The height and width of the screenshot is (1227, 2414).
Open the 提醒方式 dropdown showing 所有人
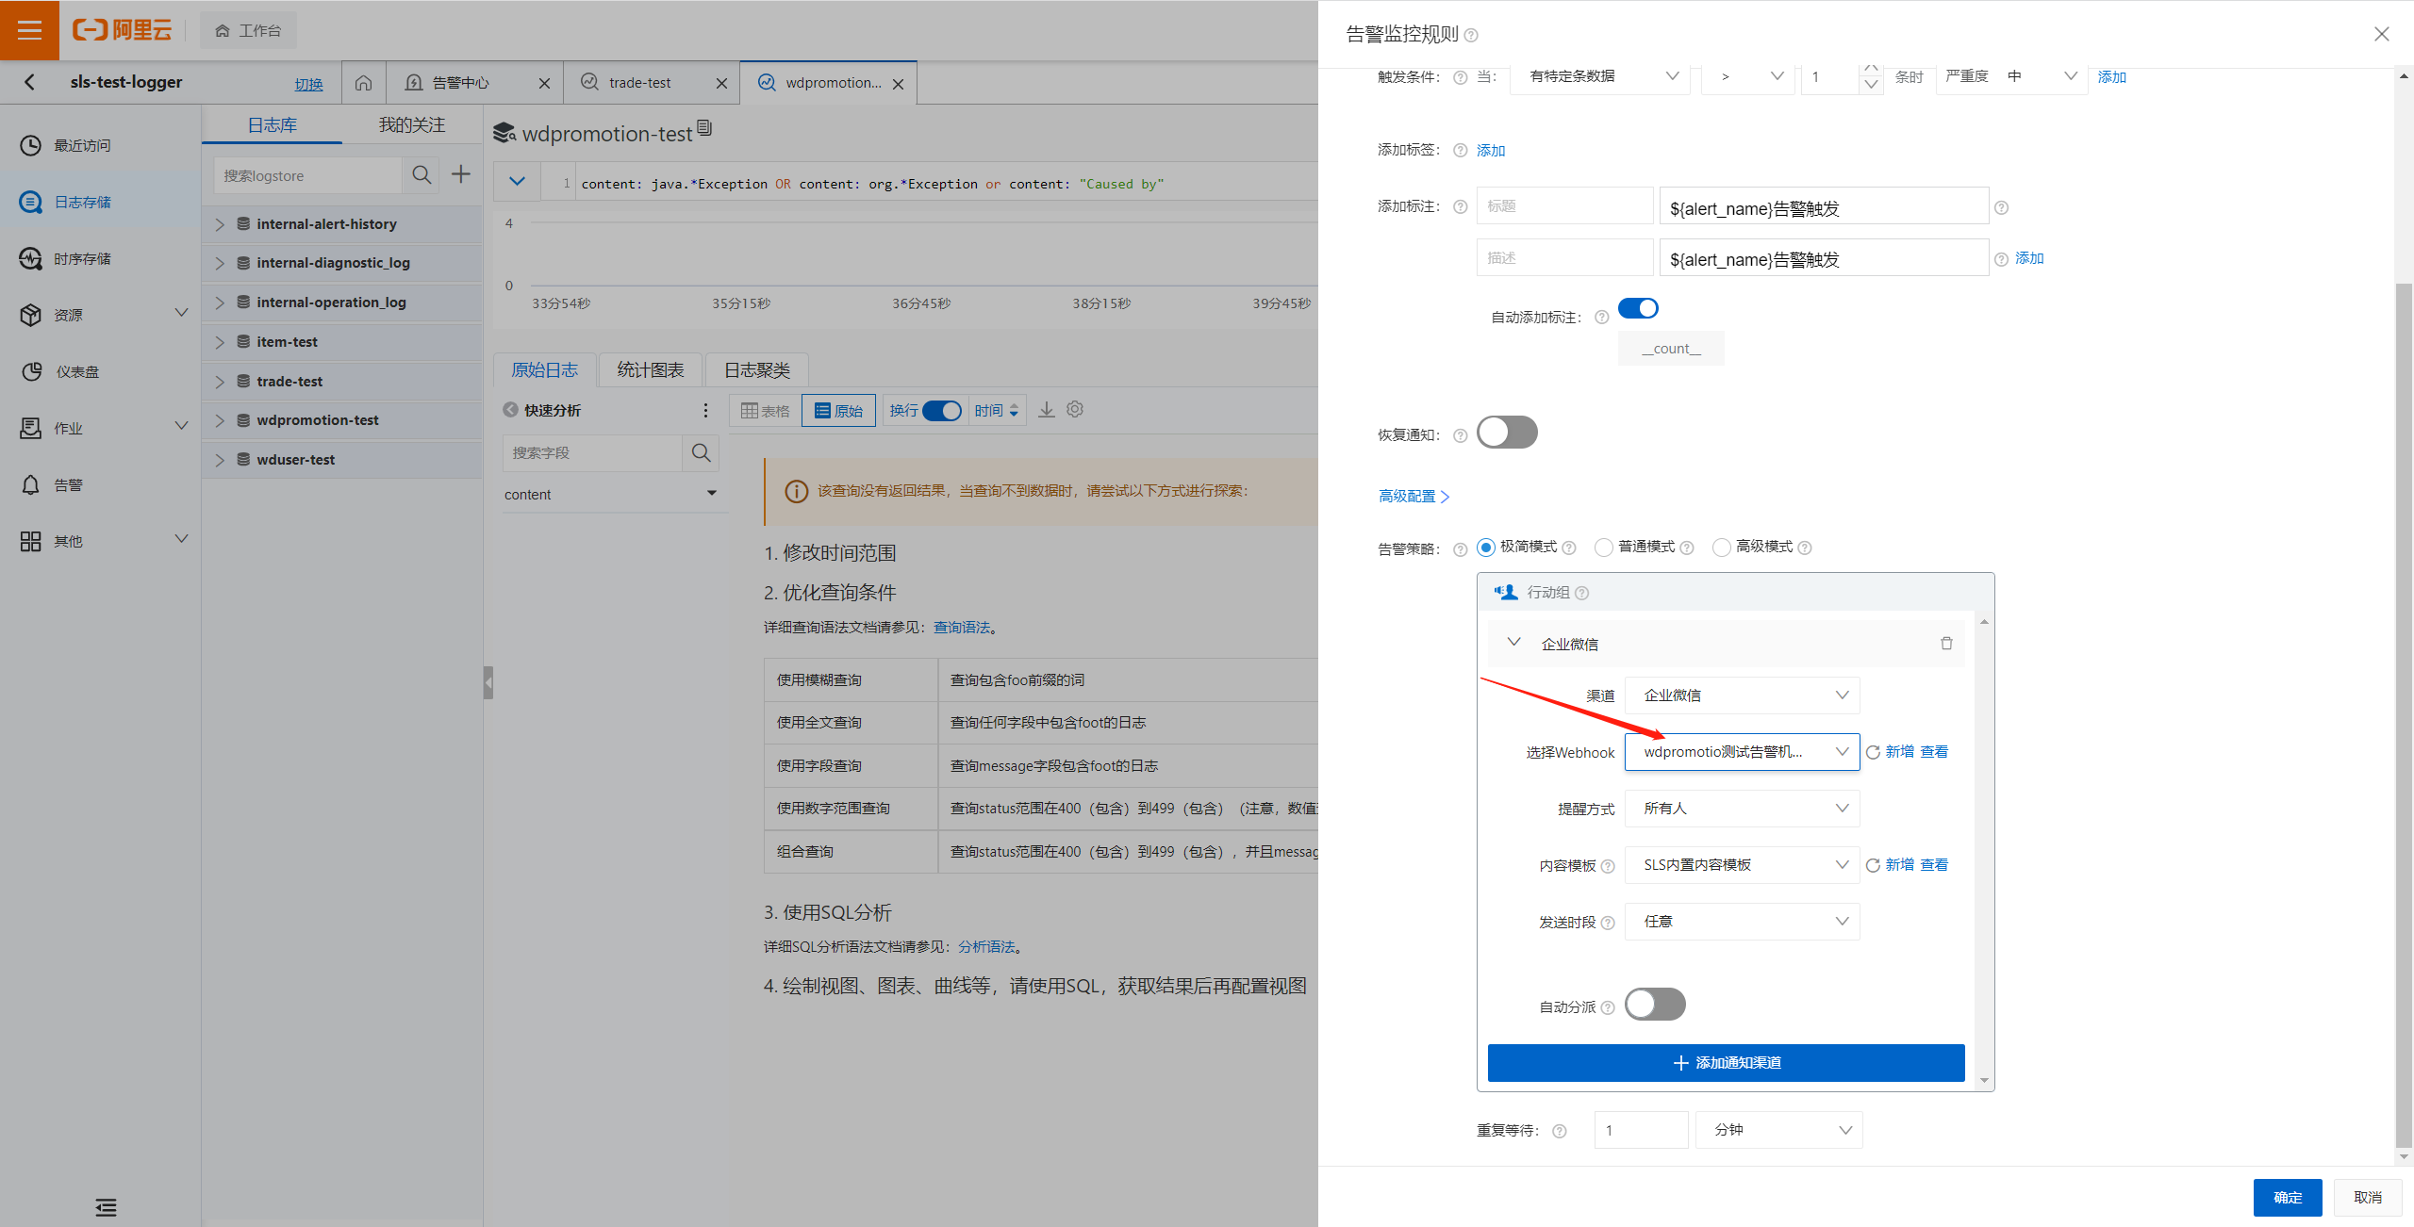coord(1741,809)
